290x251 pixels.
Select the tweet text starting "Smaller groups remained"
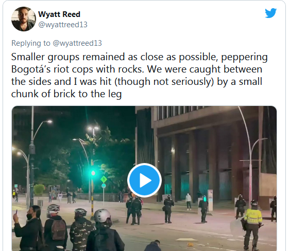pos(140,76)
